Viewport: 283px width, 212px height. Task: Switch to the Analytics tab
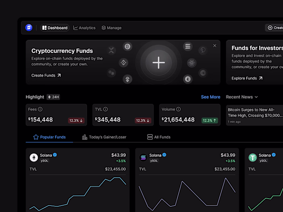[84, 28]
